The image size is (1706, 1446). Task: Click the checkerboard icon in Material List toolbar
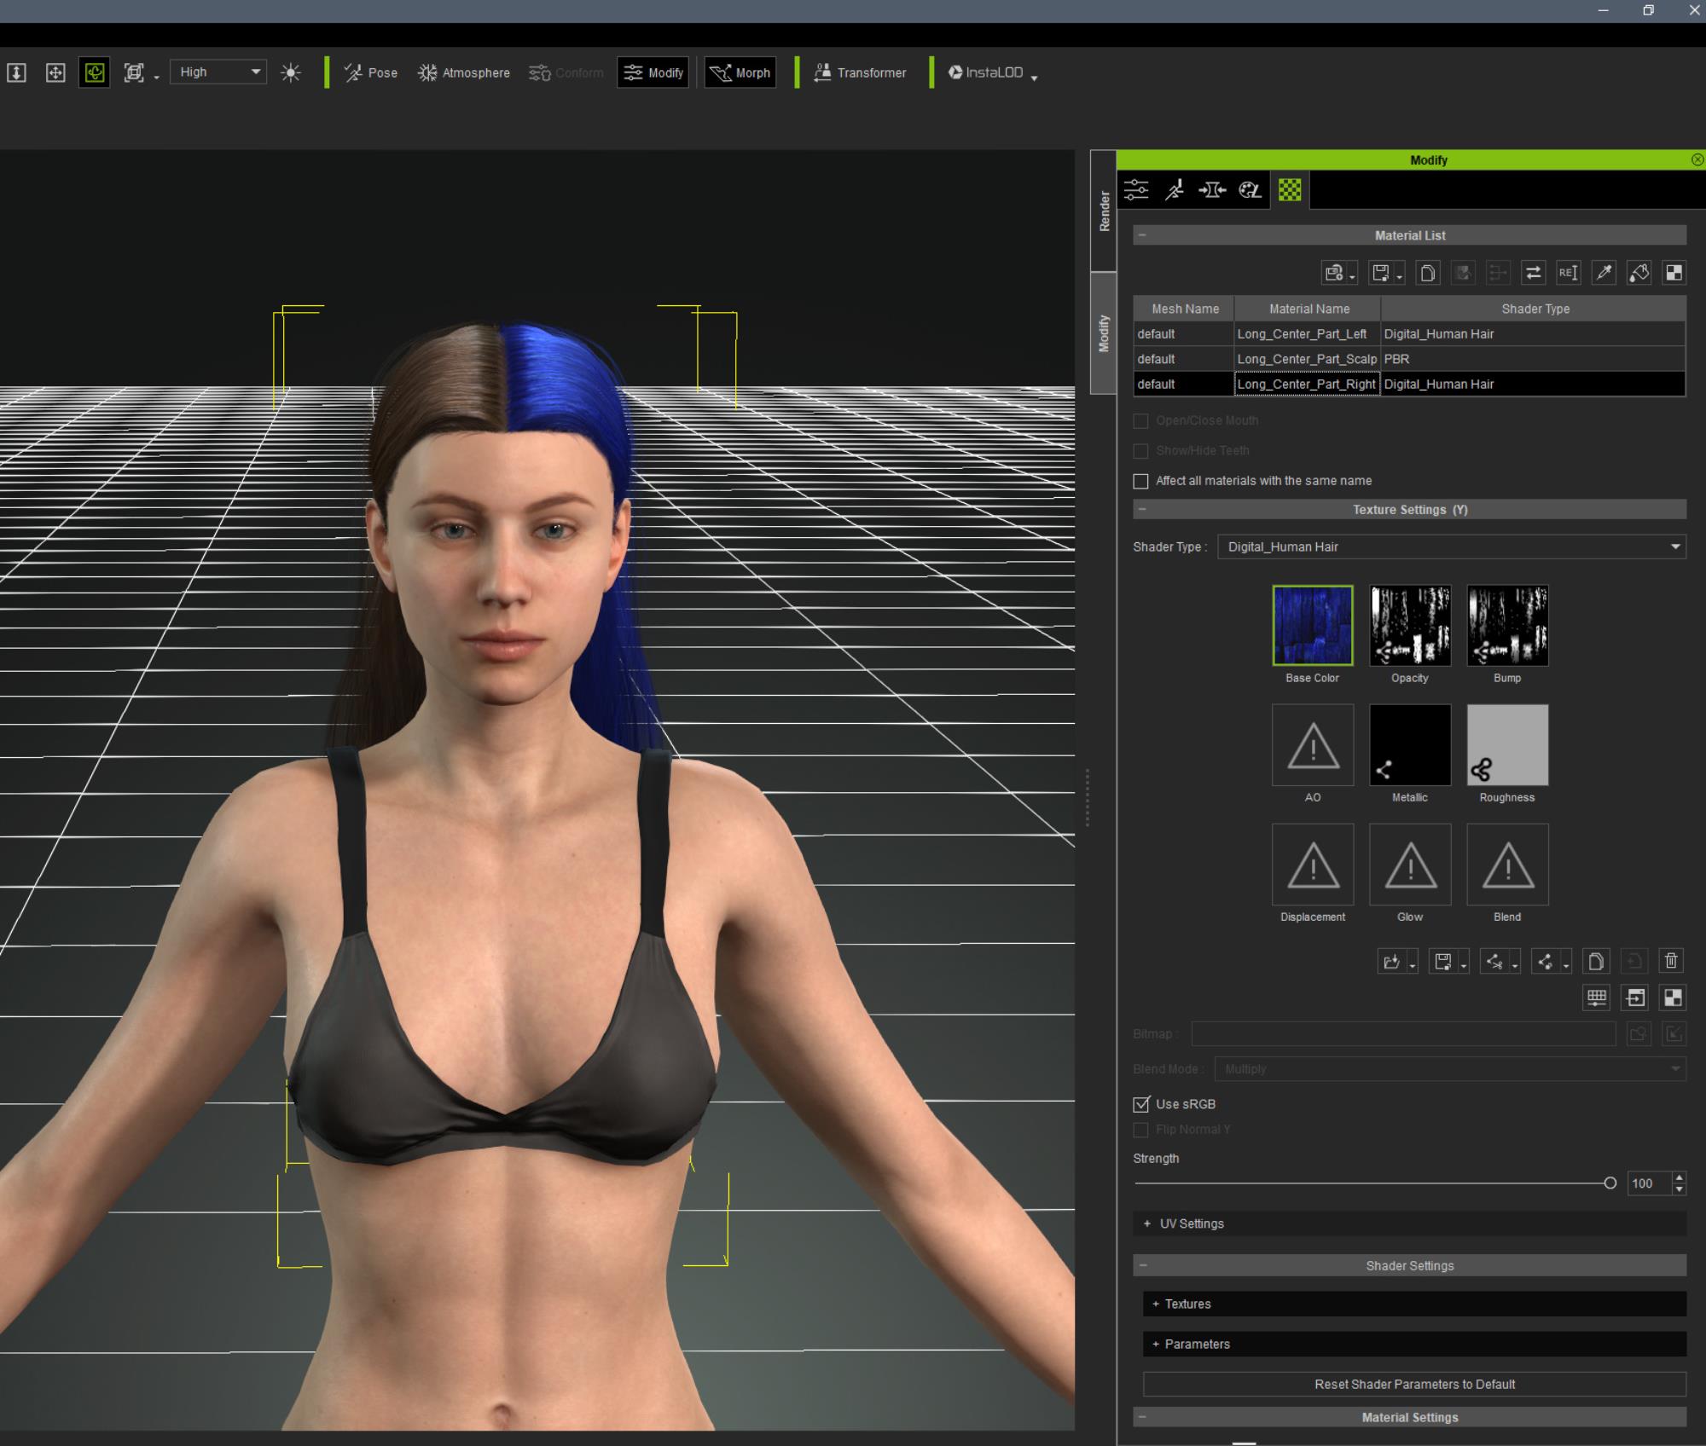pyautogui.click(x=1674, y=273)
